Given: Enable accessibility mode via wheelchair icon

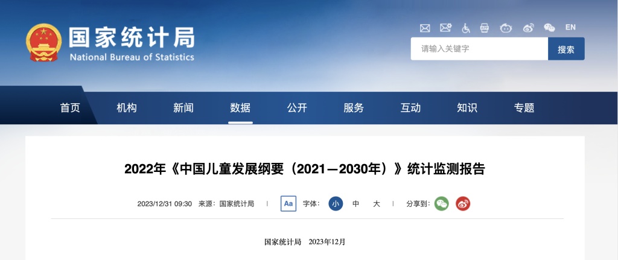Looking at the screenshot, I should click(465, 28).
